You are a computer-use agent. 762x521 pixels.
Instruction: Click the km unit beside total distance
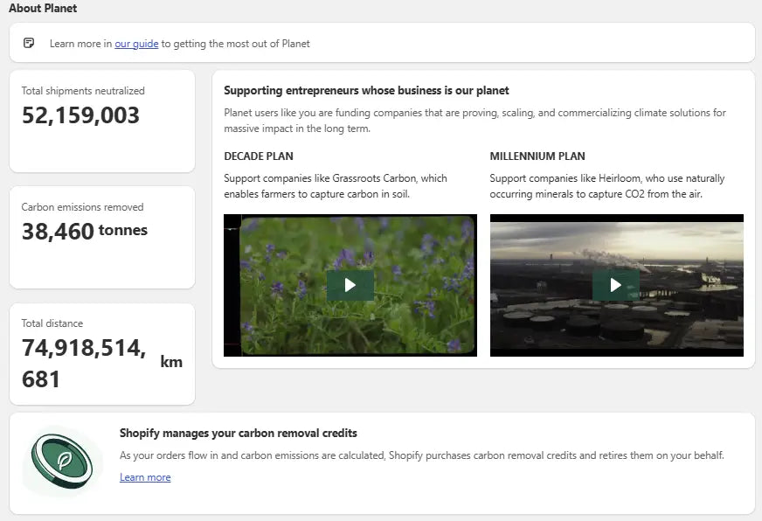tap(171, 362)
